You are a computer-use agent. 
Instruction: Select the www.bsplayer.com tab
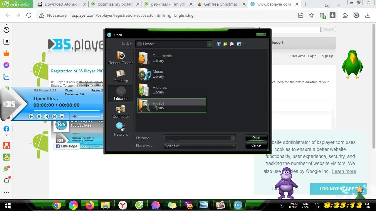274,4
